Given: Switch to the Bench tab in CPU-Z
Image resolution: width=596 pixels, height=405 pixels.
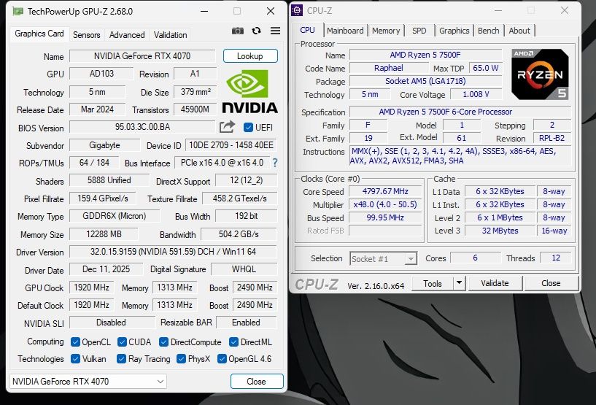Looking at the screenshot, I should [x=489, y=31].
